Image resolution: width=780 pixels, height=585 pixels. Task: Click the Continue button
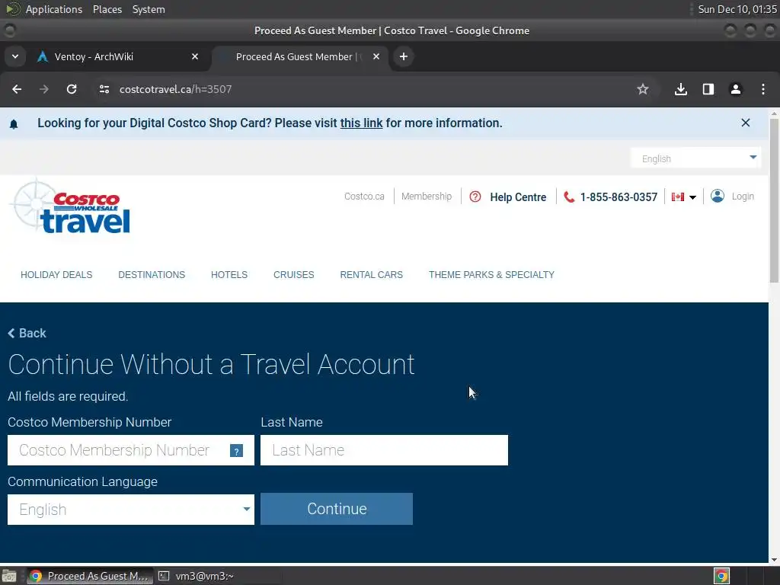[337, 509]
